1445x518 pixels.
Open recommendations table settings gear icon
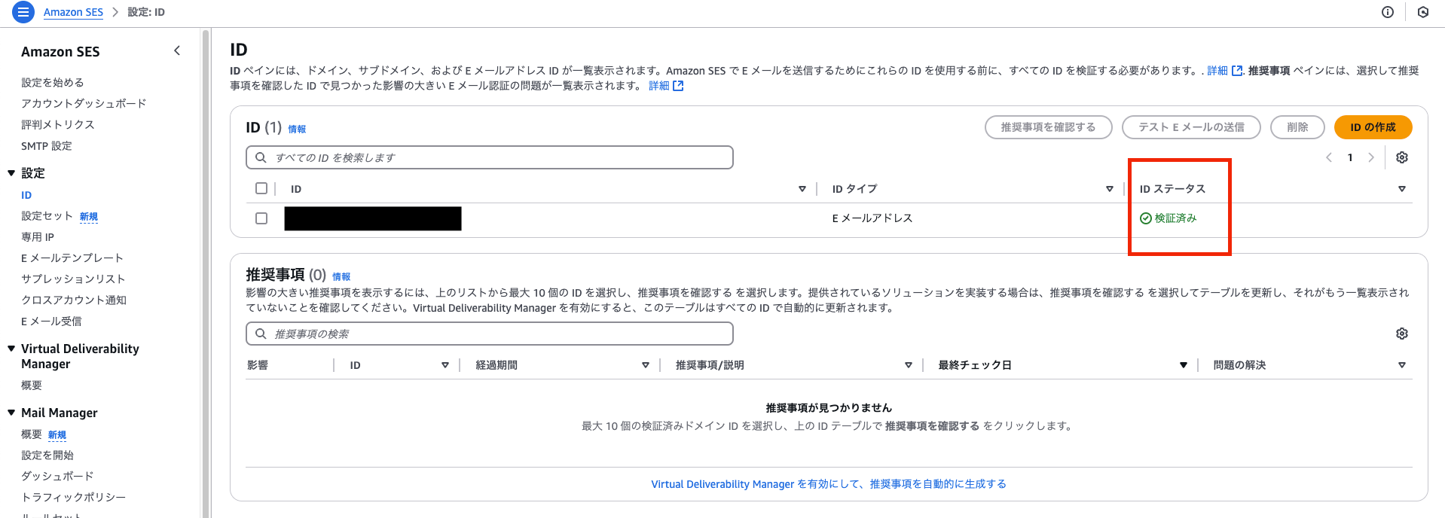pos(1401,334)
